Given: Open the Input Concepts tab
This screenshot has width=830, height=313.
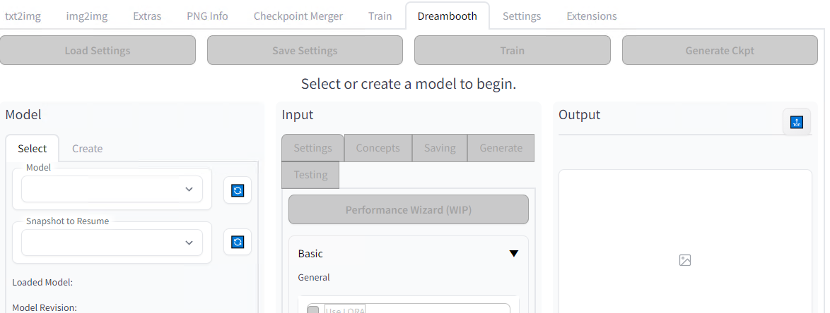Looking at the screenshot, I should [x=378, y=148].
